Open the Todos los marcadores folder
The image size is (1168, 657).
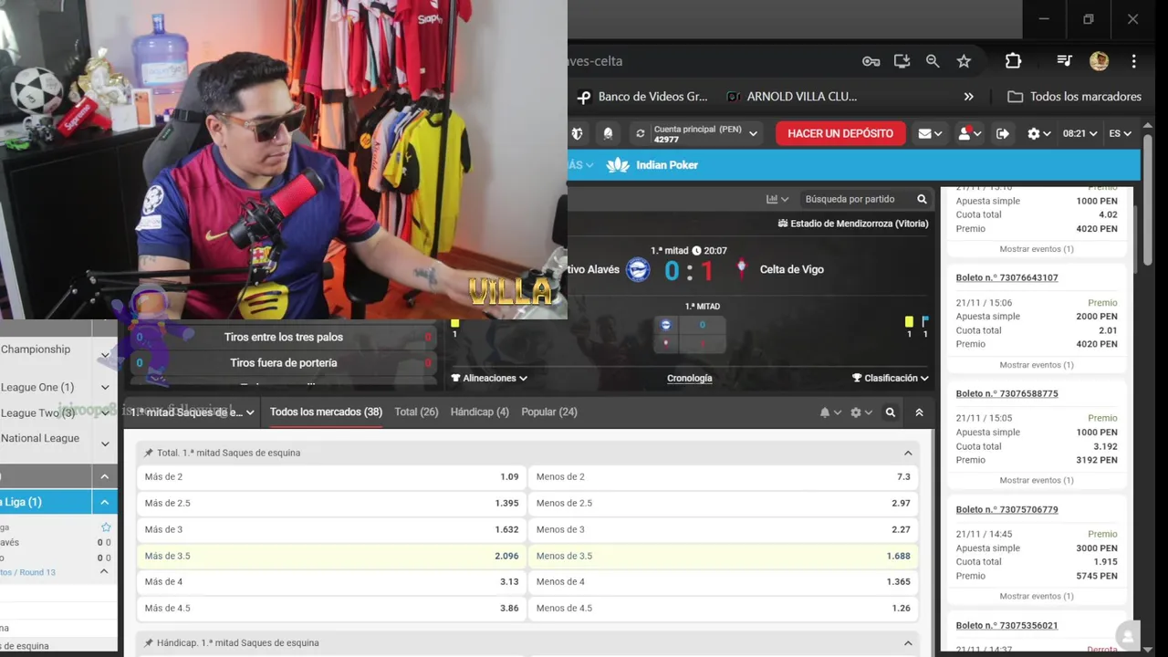(x=1074, y=97)
